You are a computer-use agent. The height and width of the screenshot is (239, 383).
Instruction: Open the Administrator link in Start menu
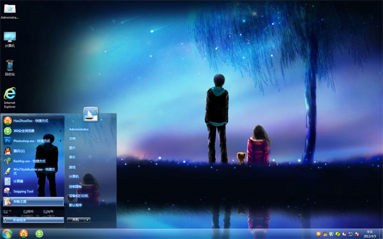pyautogui.click(x=79, y=129)
